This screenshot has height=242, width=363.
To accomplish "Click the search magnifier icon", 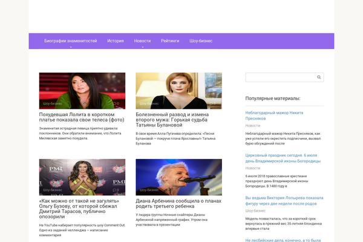I will point(319,77).
